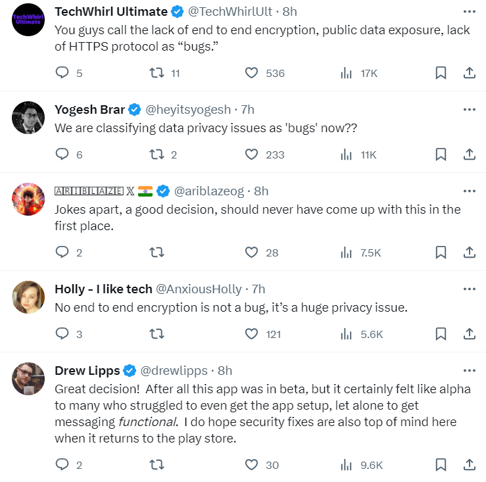Reply to TechWhirl Ultimate's tweet

tap(62, 73)
